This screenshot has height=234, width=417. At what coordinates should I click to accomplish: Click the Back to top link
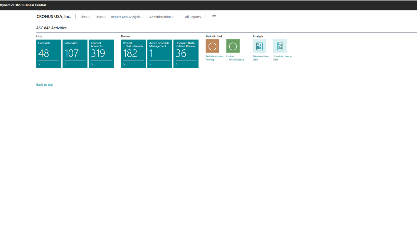tap(44, 85)
